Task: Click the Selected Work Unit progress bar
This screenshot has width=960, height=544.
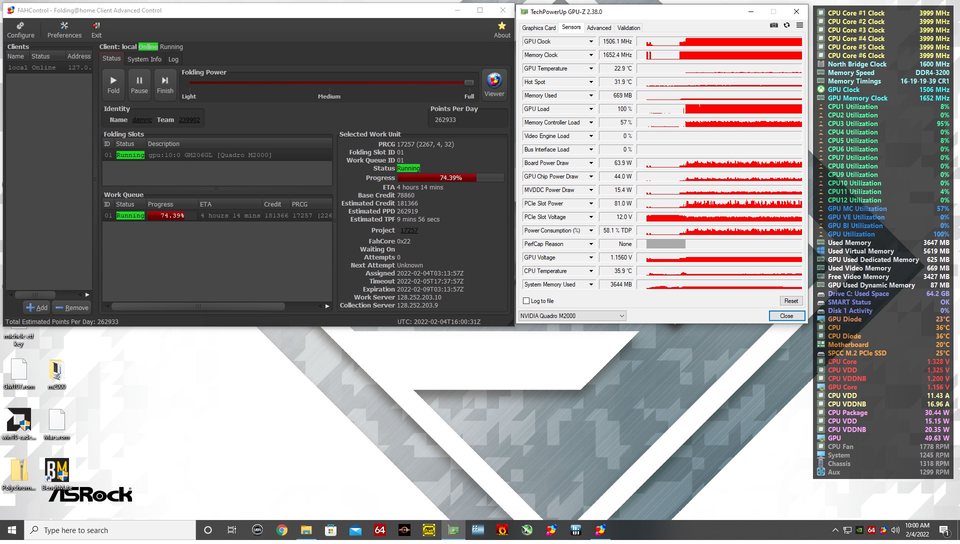Action: point(450,178)
